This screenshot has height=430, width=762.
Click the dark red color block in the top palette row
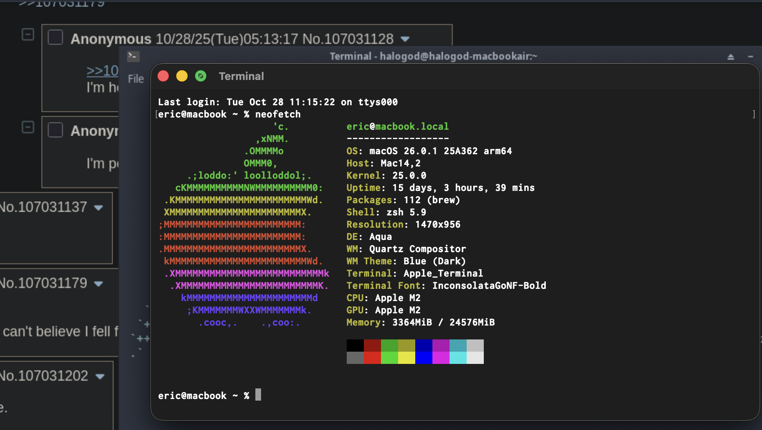tap(372, 345)
